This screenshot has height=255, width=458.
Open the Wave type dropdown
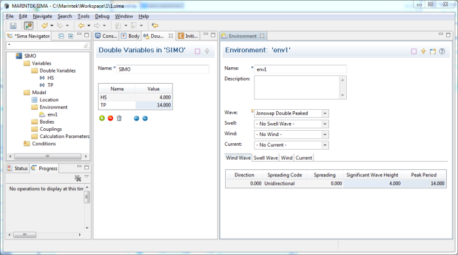point(325,113)
